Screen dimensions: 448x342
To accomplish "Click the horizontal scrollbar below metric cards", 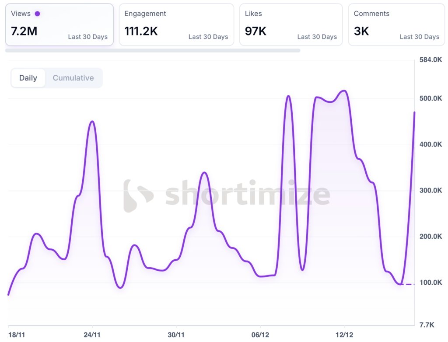I will click(x=153, y=50).
